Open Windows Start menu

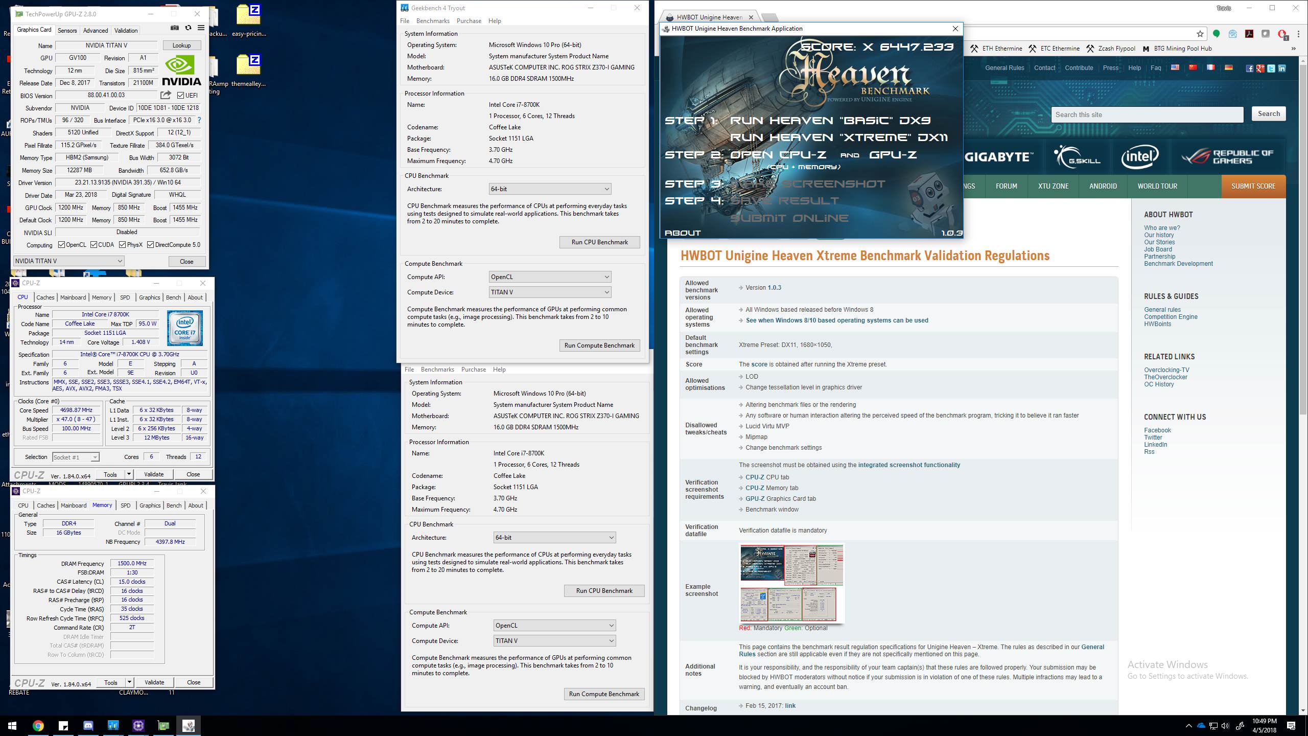pyautogui.click(x=12, y=725)
